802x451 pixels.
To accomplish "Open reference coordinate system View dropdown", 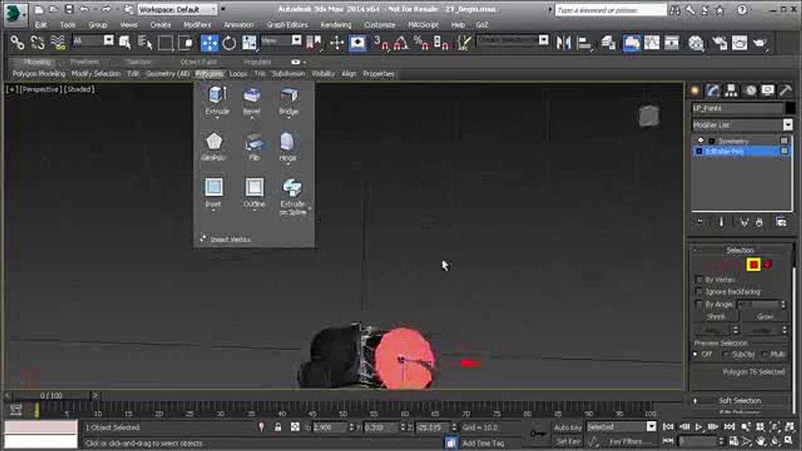I will point(281,41).
